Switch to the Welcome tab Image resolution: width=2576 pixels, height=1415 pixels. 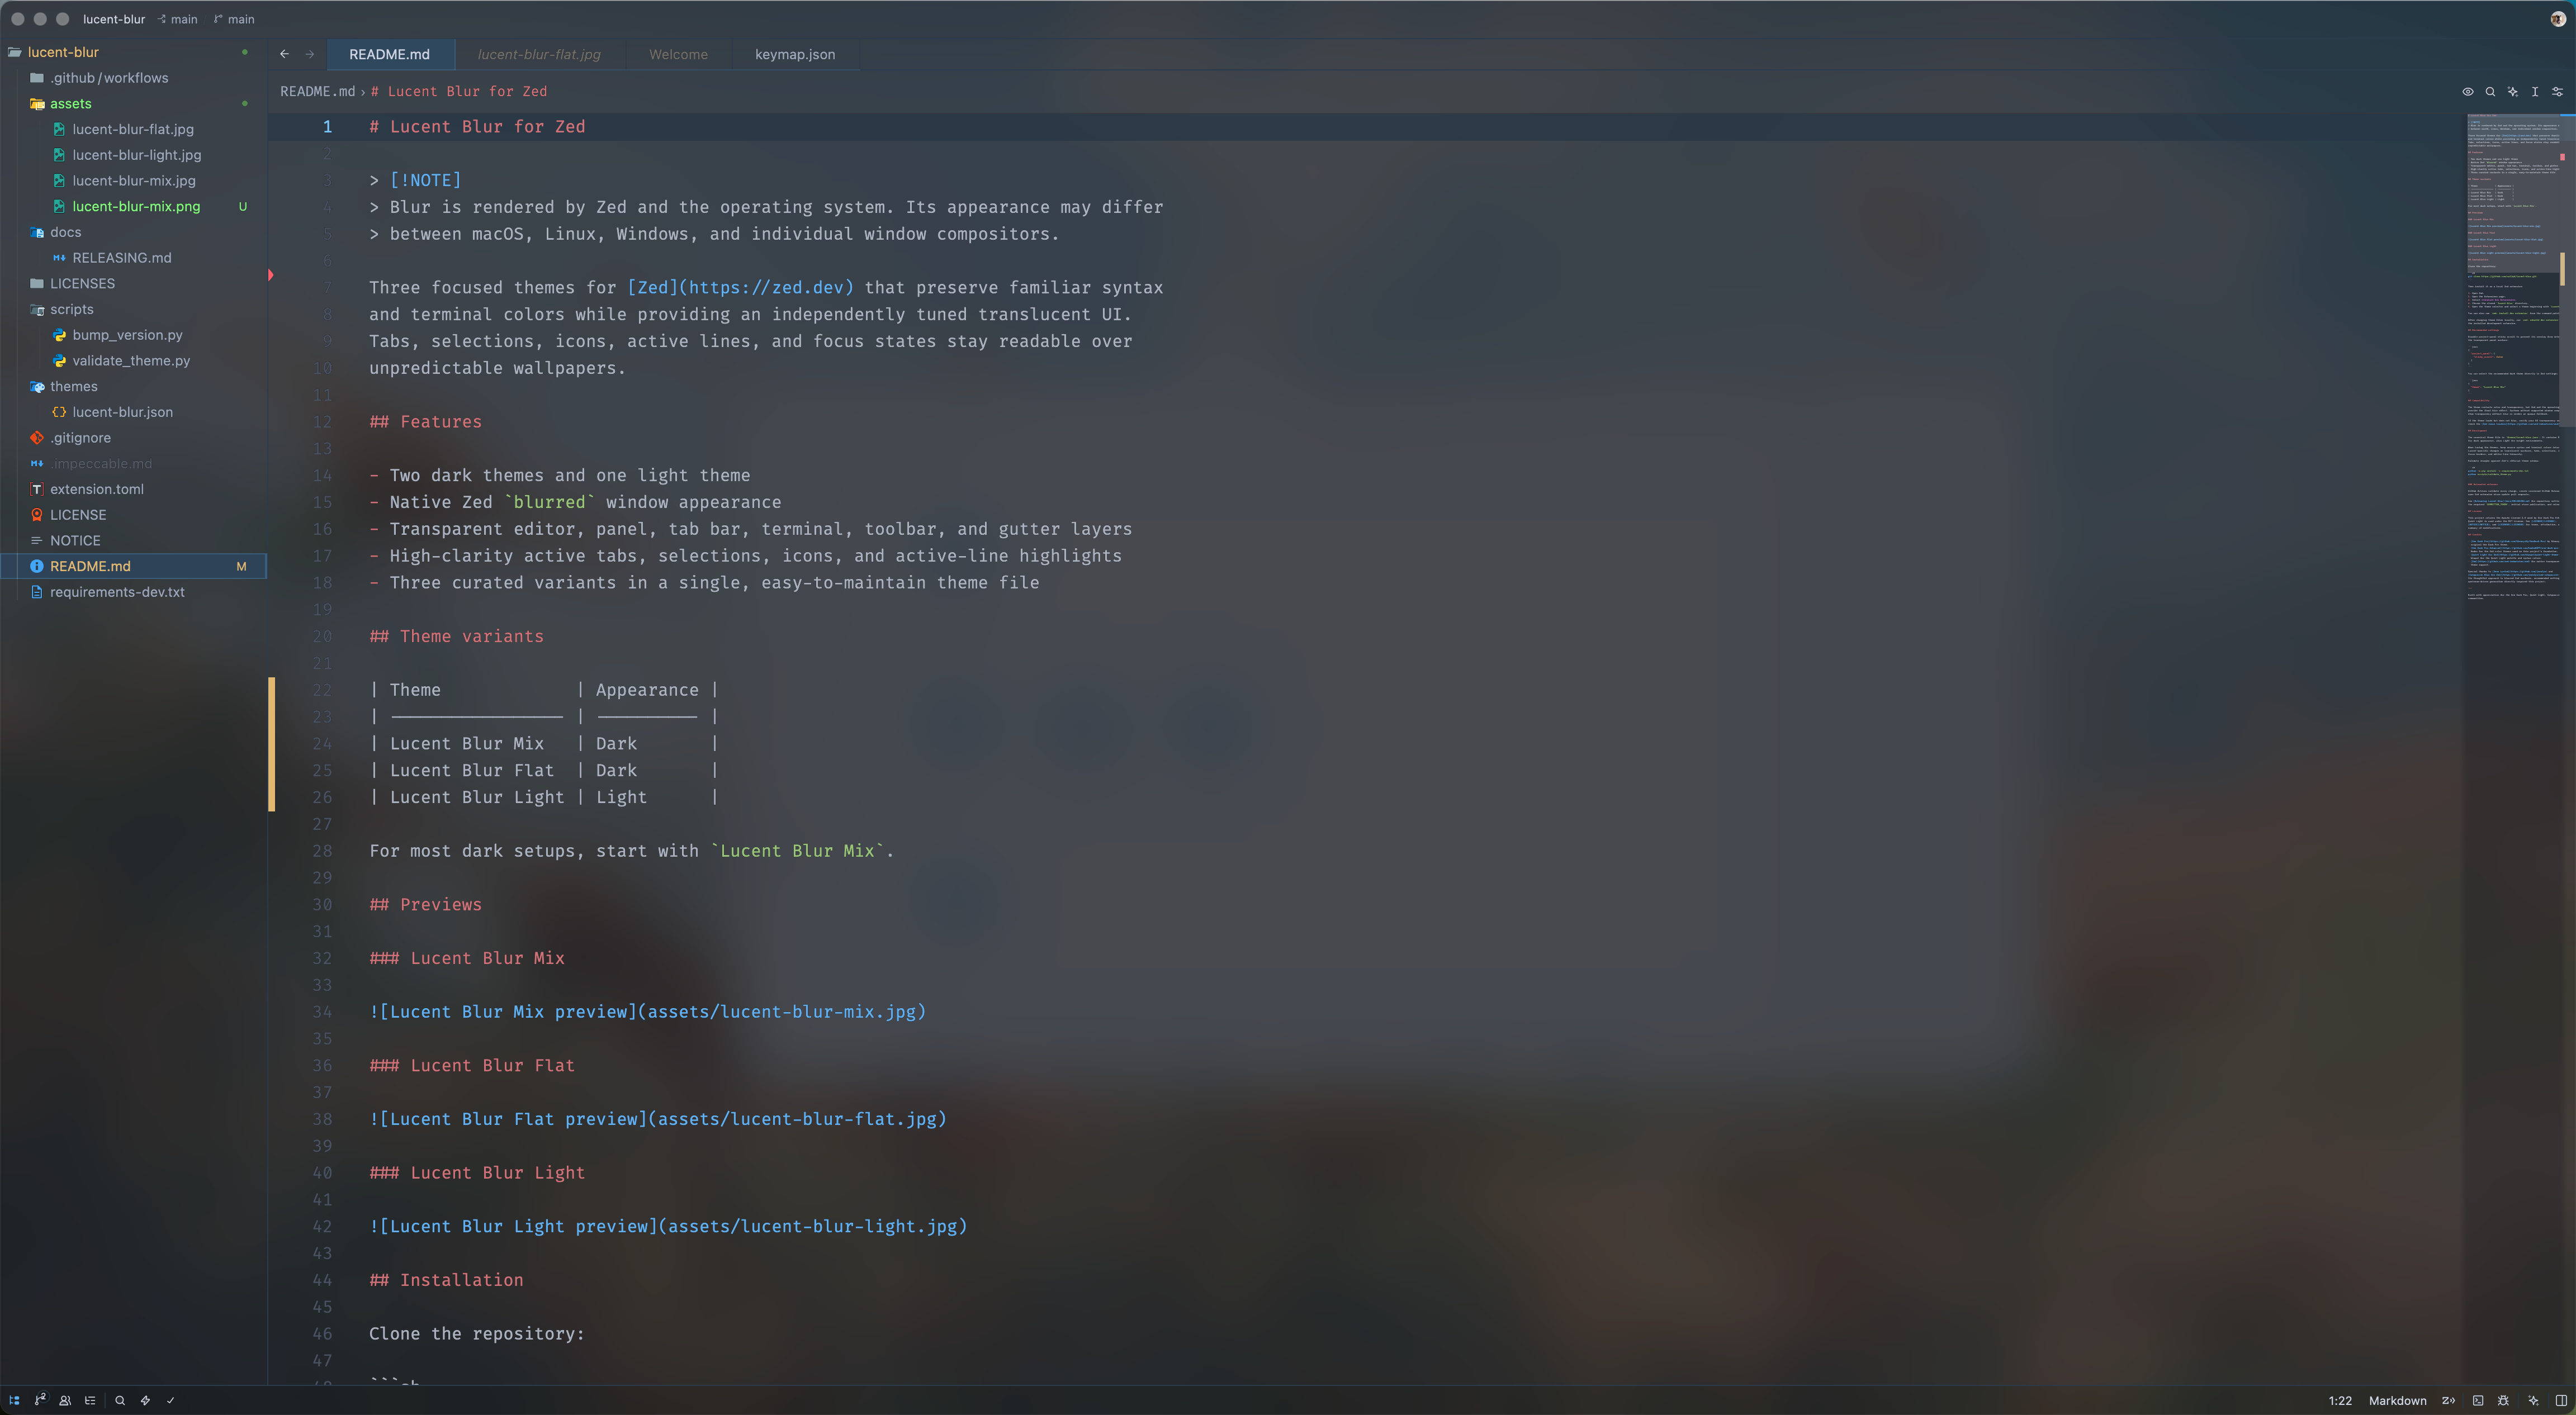(678, 54)
